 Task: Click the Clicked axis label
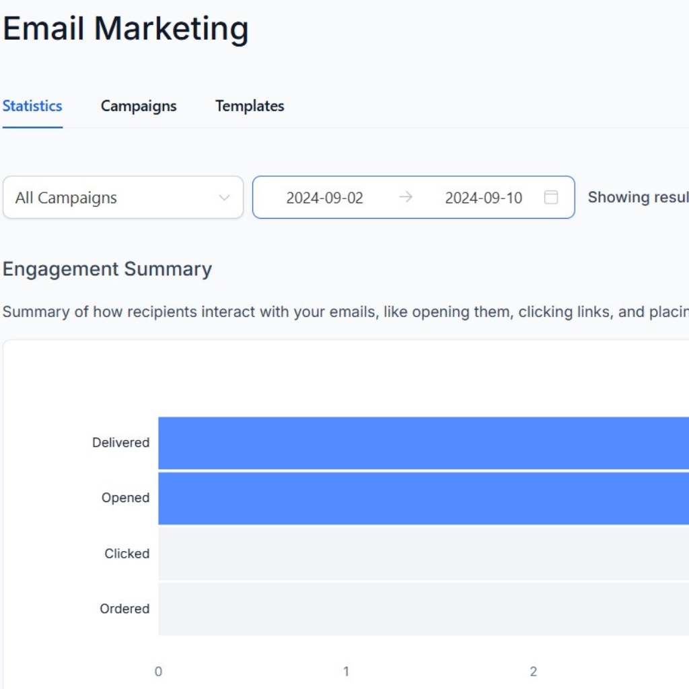127,554
